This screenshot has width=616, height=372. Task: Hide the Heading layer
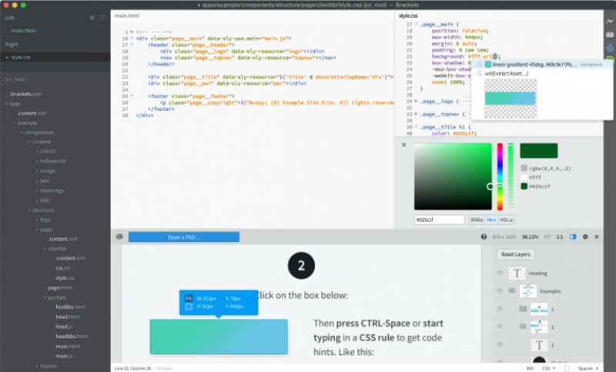[500, 273]
